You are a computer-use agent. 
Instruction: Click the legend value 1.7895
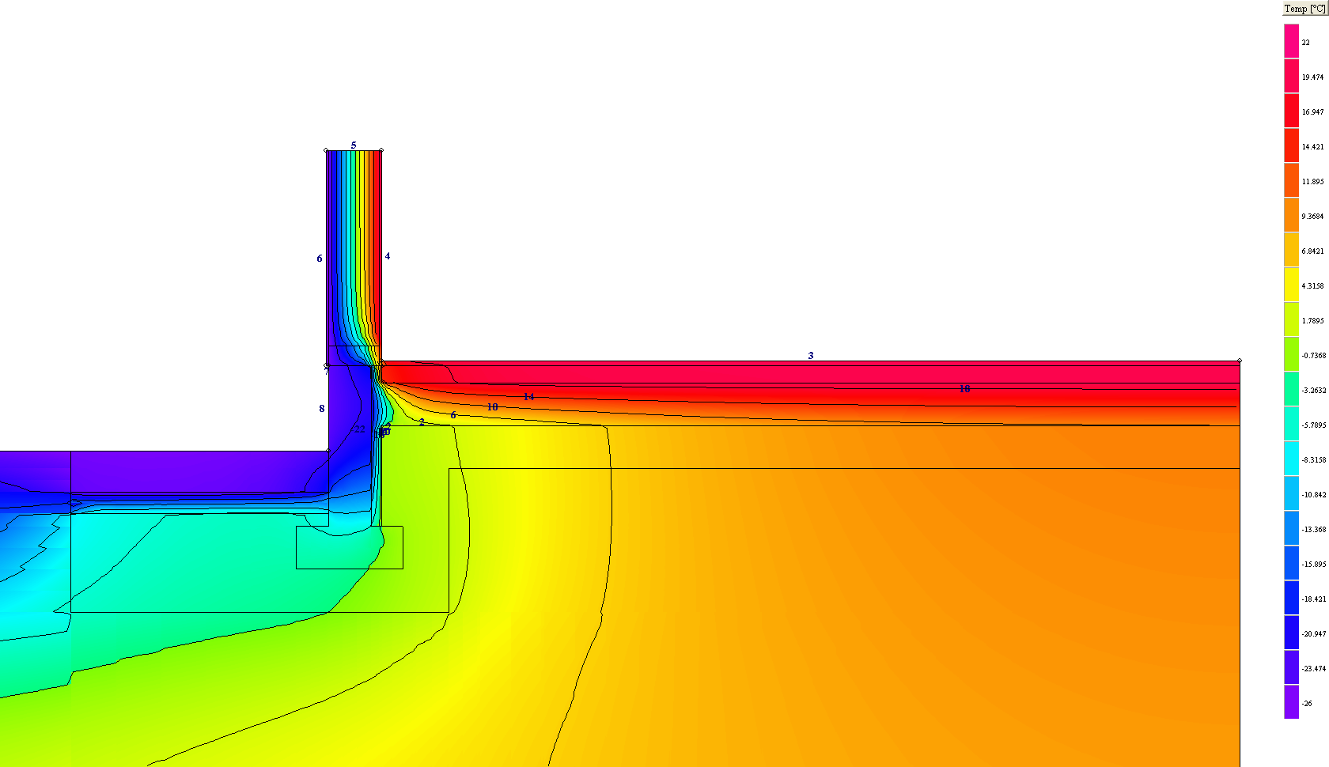(1312, 321)
